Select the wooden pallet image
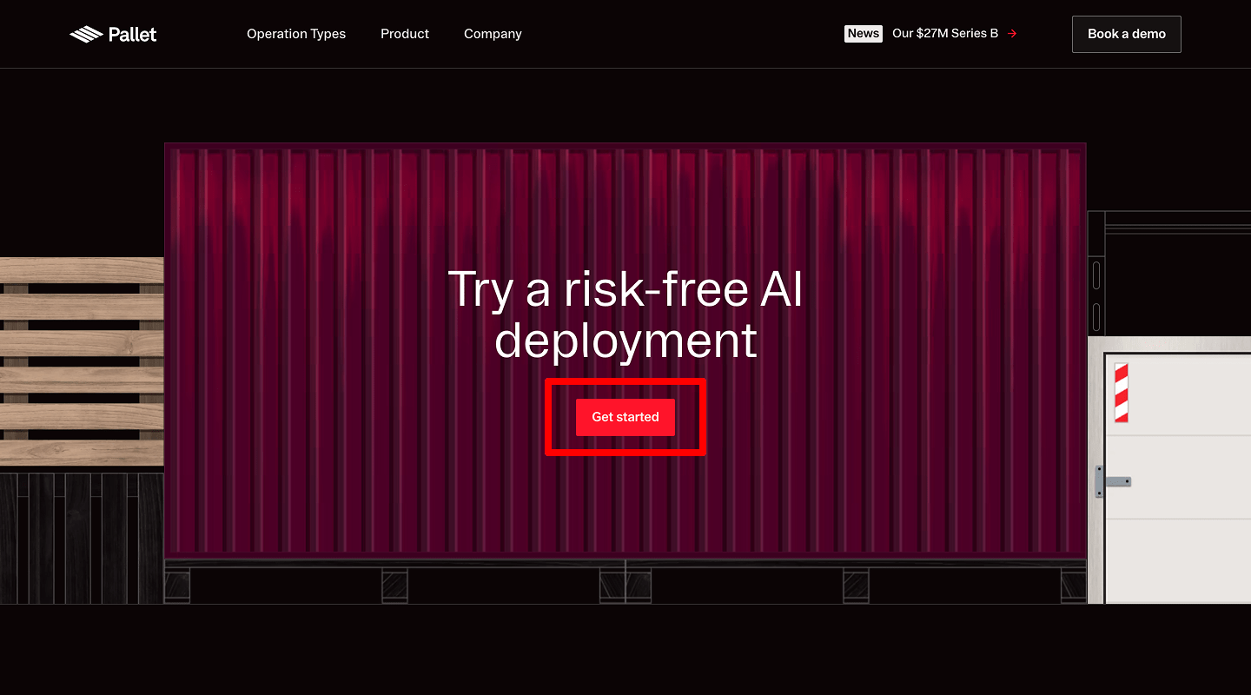Image resolution: width=1251 pixels, height=695 pixels. click(82, 361)
